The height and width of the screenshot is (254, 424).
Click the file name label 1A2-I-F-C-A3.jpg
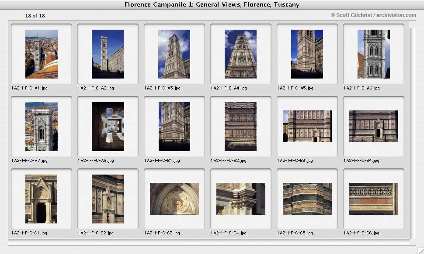click(162, 88)
